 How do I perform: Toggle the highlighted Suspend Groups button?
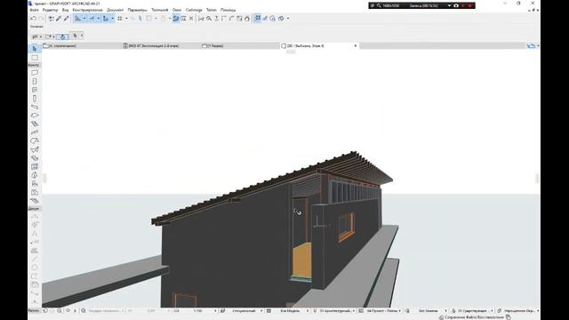[258, 18]
